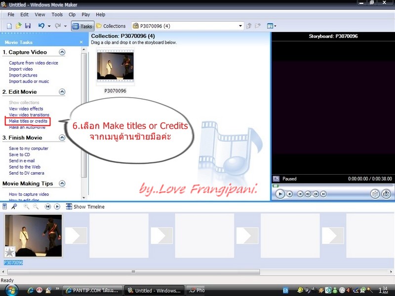Image resolution: width=395 pixels, height=296 pixels.
Task: Click the Next Frame button
Action: point(316,194)
